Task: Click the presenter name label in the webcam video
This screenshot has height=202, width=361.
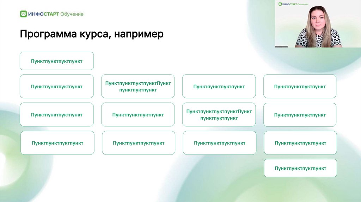Action: tap(281, 47)
